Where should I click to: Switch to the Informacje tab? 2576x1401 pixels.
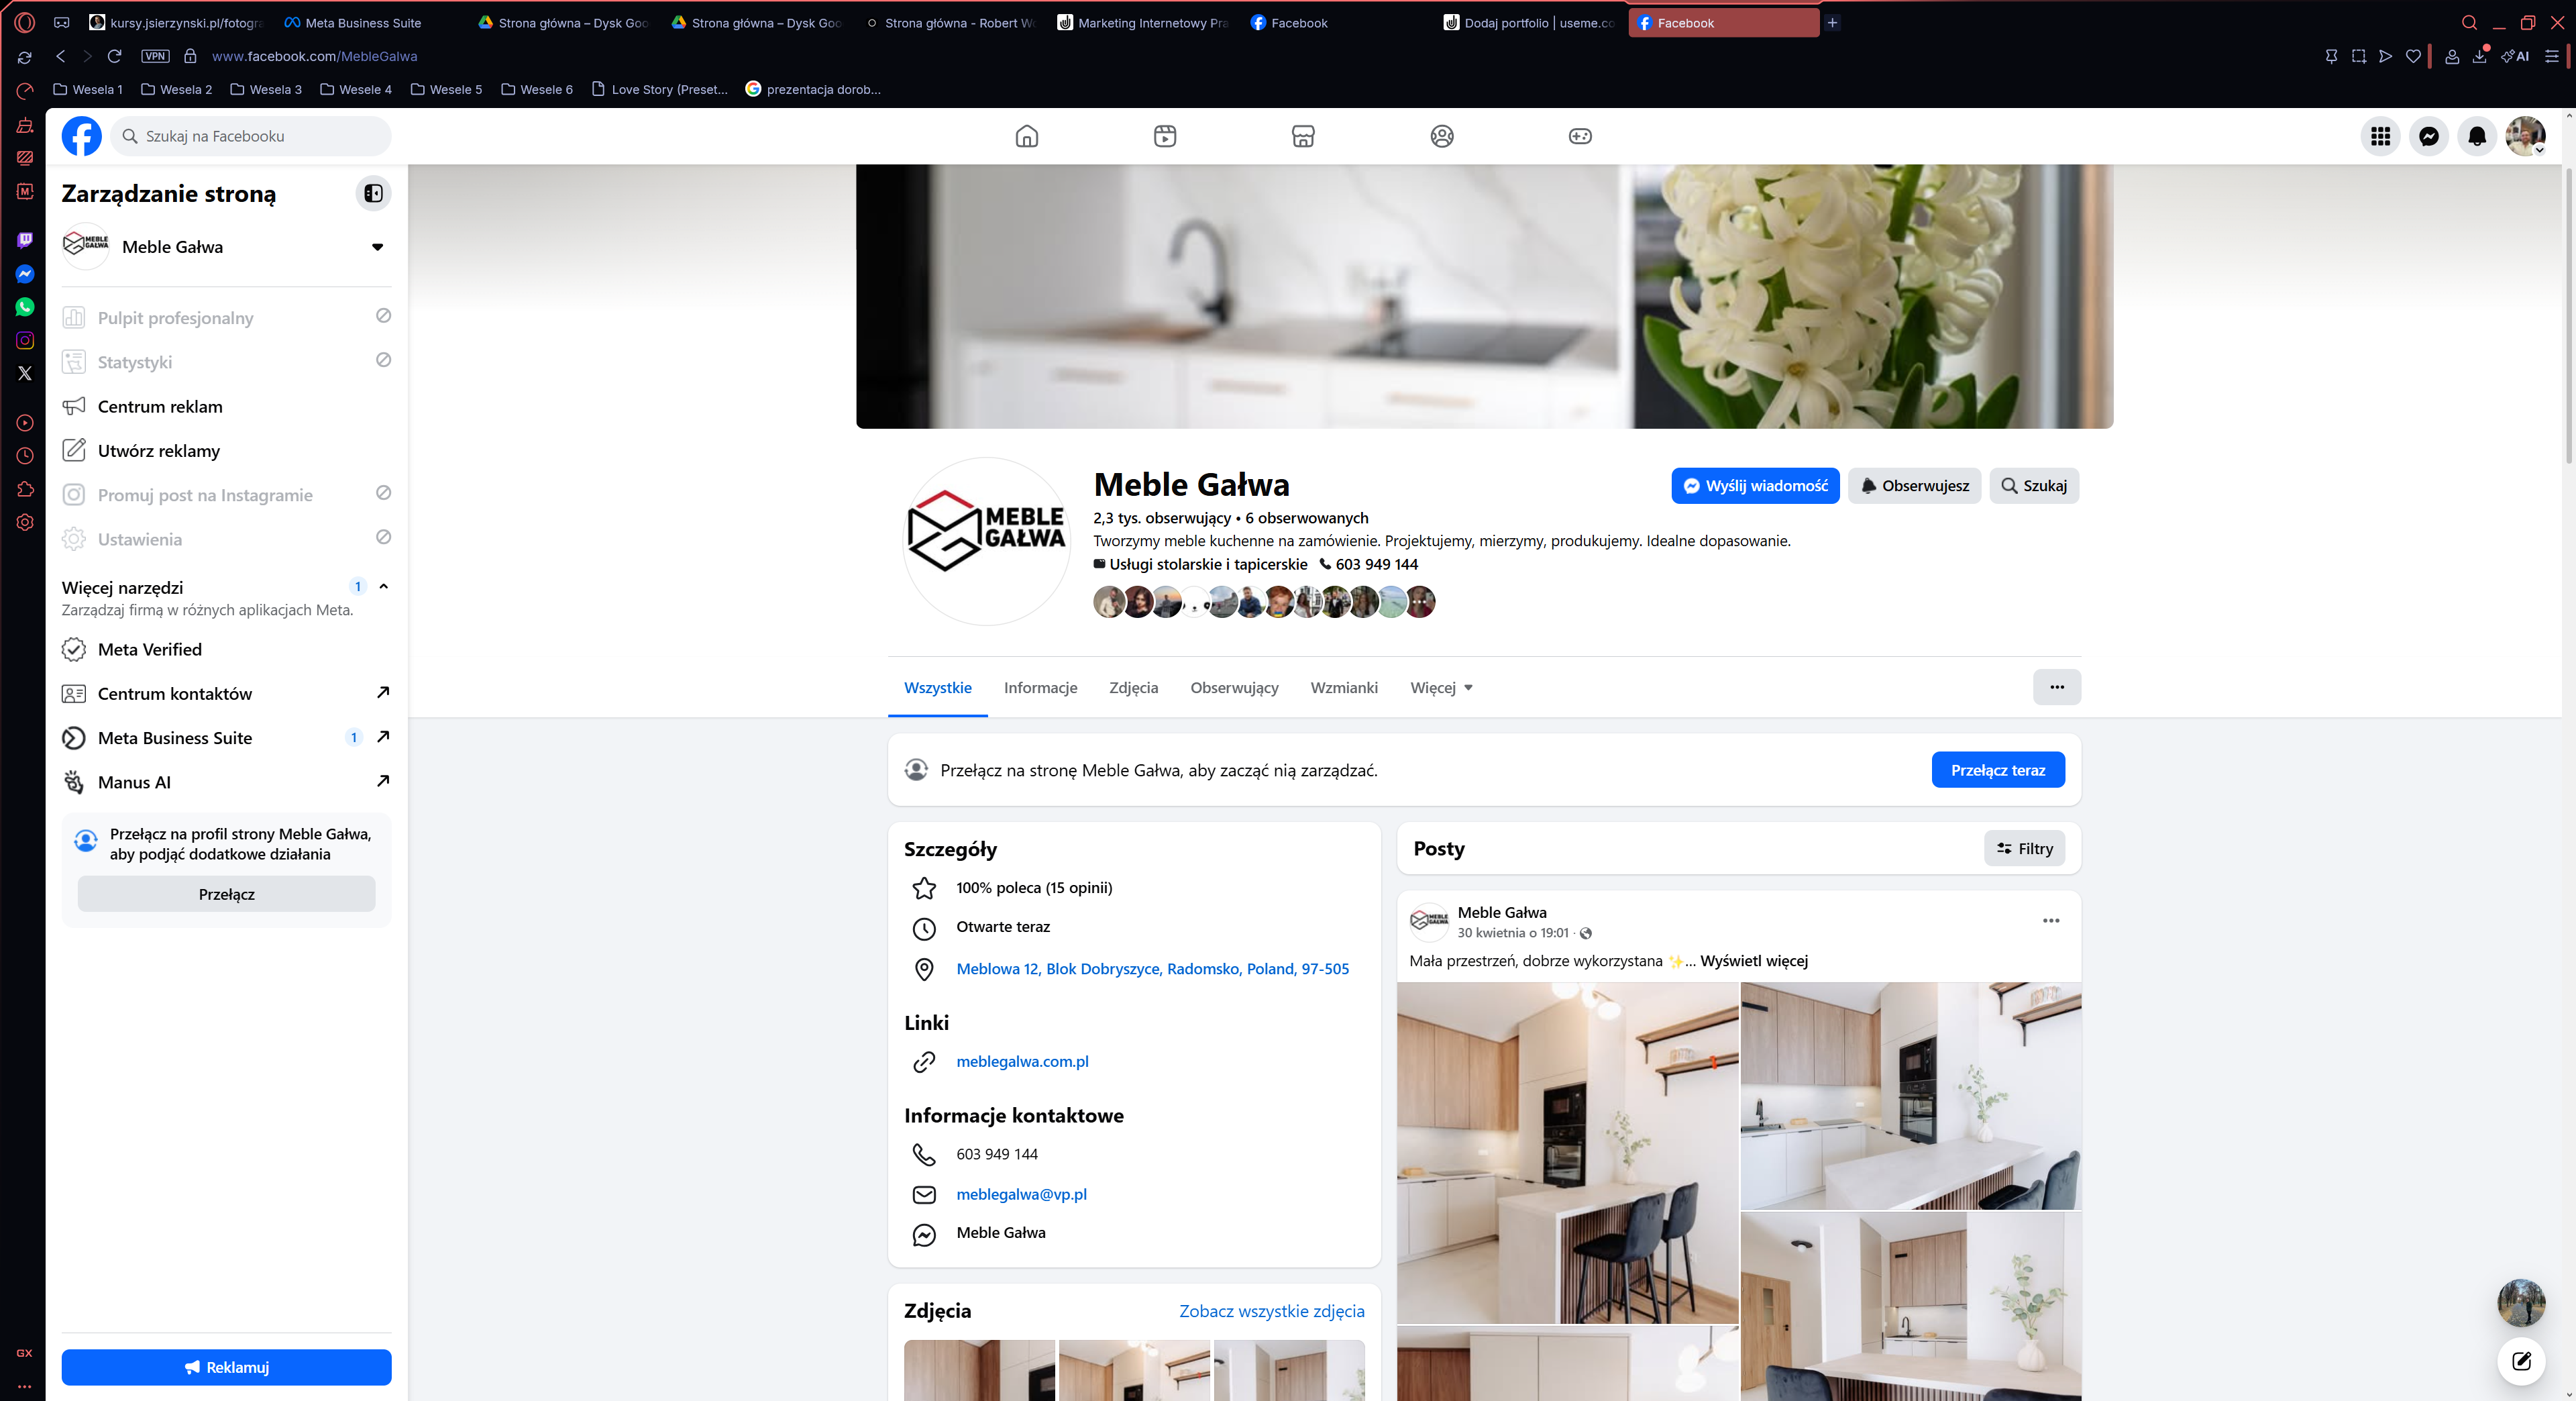[1040, 688]
